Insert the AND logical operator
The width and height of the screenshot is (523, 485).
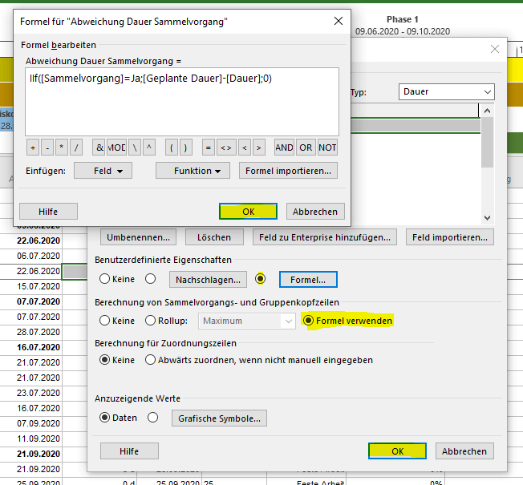click(x=284, y=148)
